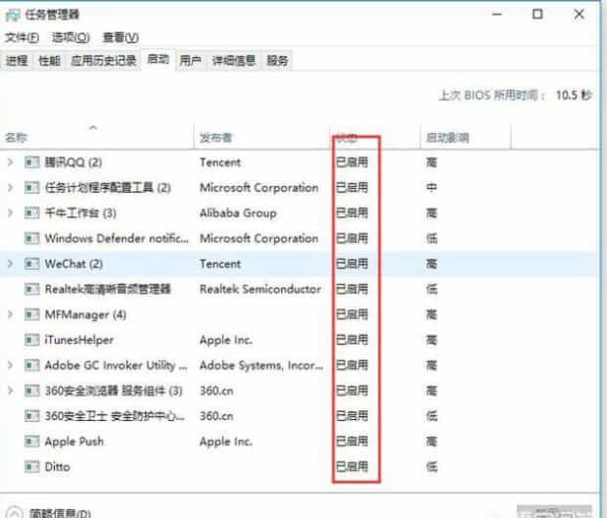
Task: Click 360.cn publisher in 360安全卫士 row
Action: 216,416
